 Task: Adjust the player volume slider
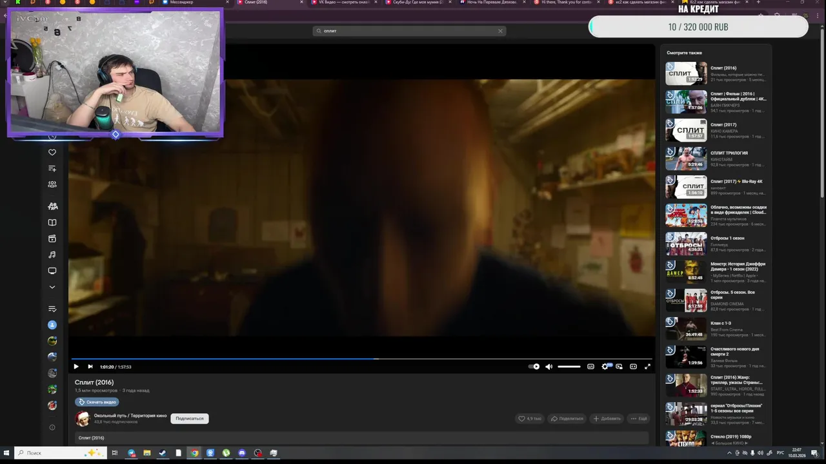tap(569, 367)
